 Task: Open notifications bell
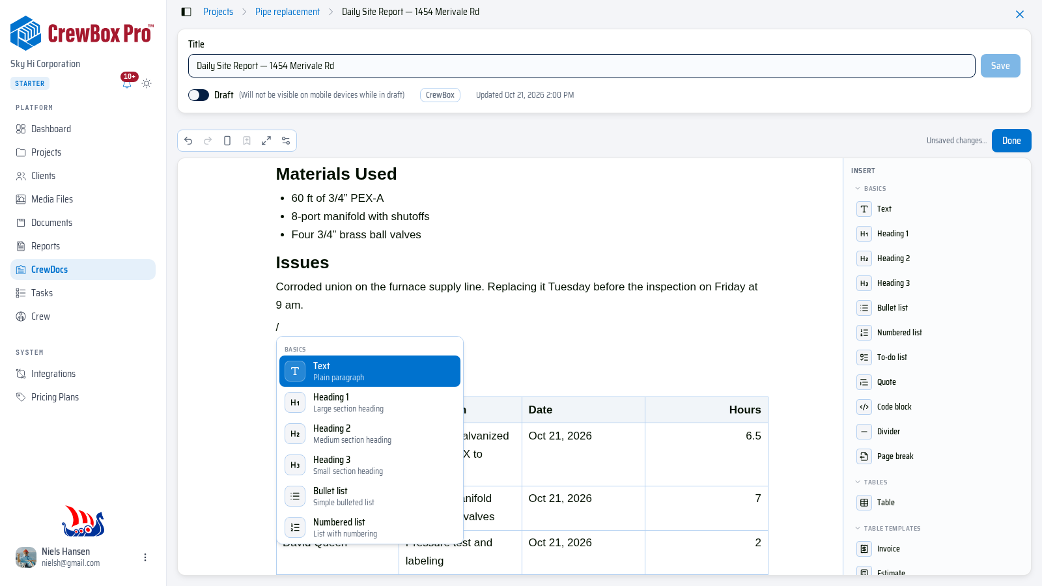(127, 83)
